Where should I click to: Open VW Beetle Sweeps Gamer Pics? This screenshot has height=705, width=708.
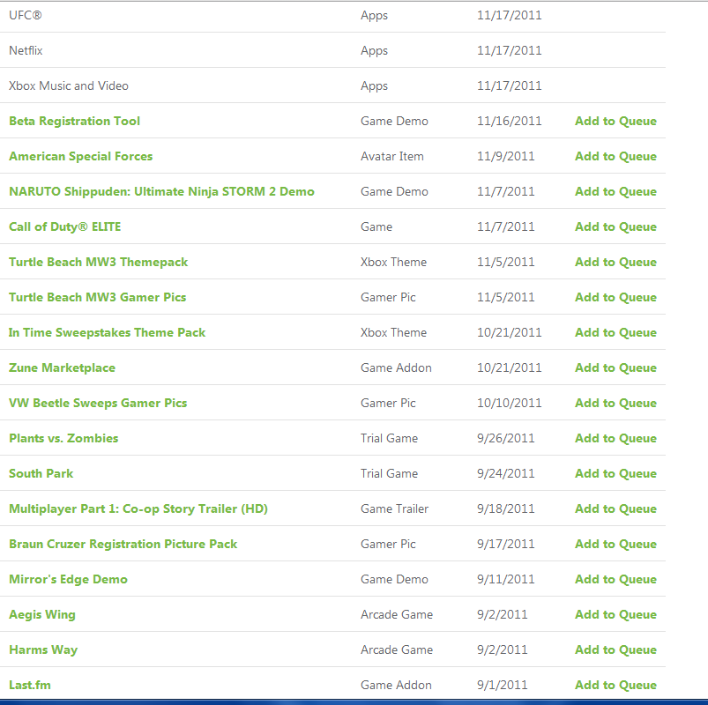pyautogui.click(x=98, y=403)
